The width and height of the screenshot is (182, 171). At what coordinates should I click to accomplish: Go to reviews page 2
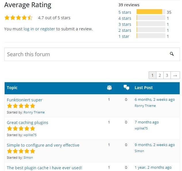pos(160,75)
